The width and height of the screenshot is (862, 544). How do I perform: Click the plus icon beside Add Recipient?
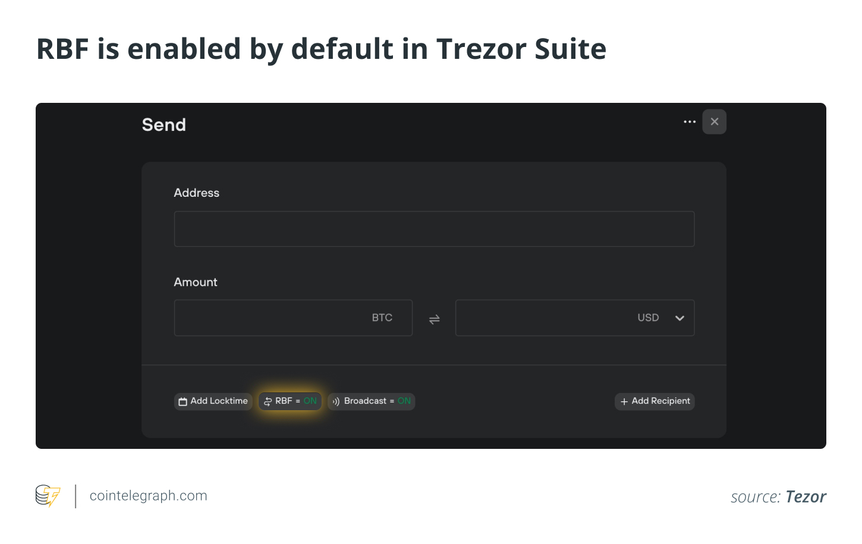coord(624,402)
